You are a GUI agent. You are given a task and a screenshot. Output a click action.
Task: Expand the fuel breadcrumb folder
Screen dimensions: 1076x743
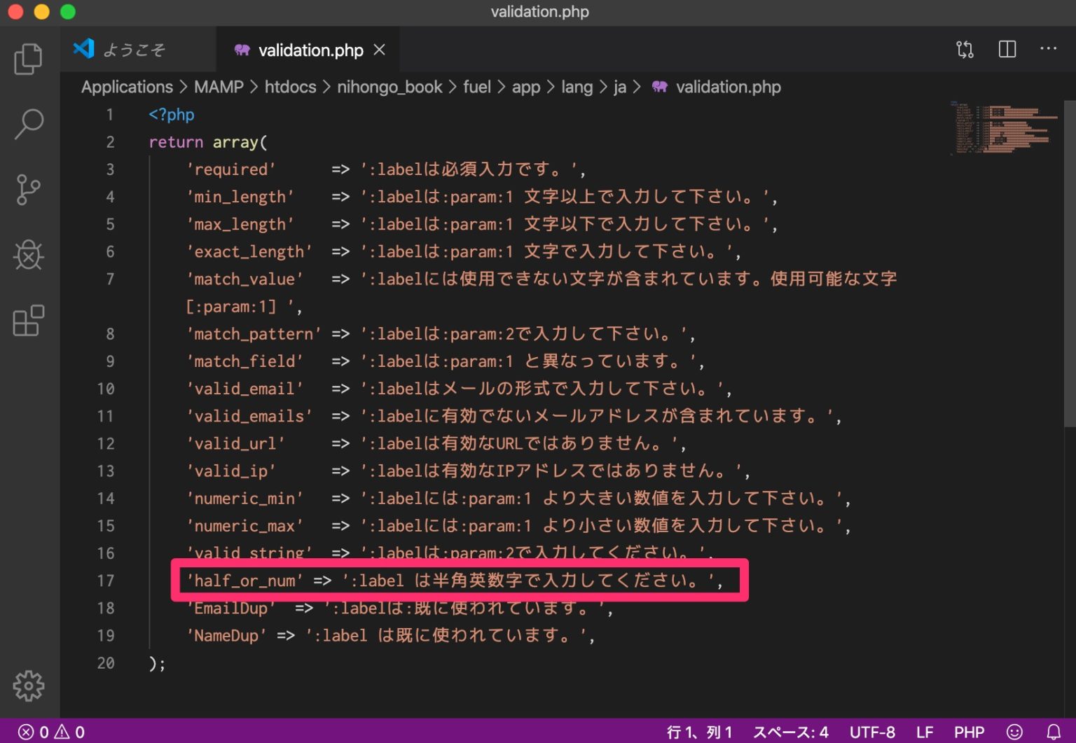tap(477, 87)
